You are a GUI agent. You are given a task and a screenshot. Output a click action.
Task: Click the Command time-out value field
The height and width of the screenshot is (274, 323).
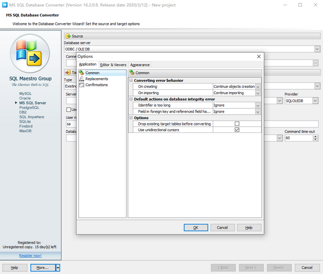pos(299,138)
